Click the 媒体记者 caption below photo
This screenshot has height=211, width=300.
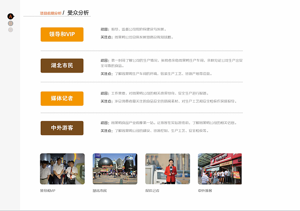pos(152,191)
